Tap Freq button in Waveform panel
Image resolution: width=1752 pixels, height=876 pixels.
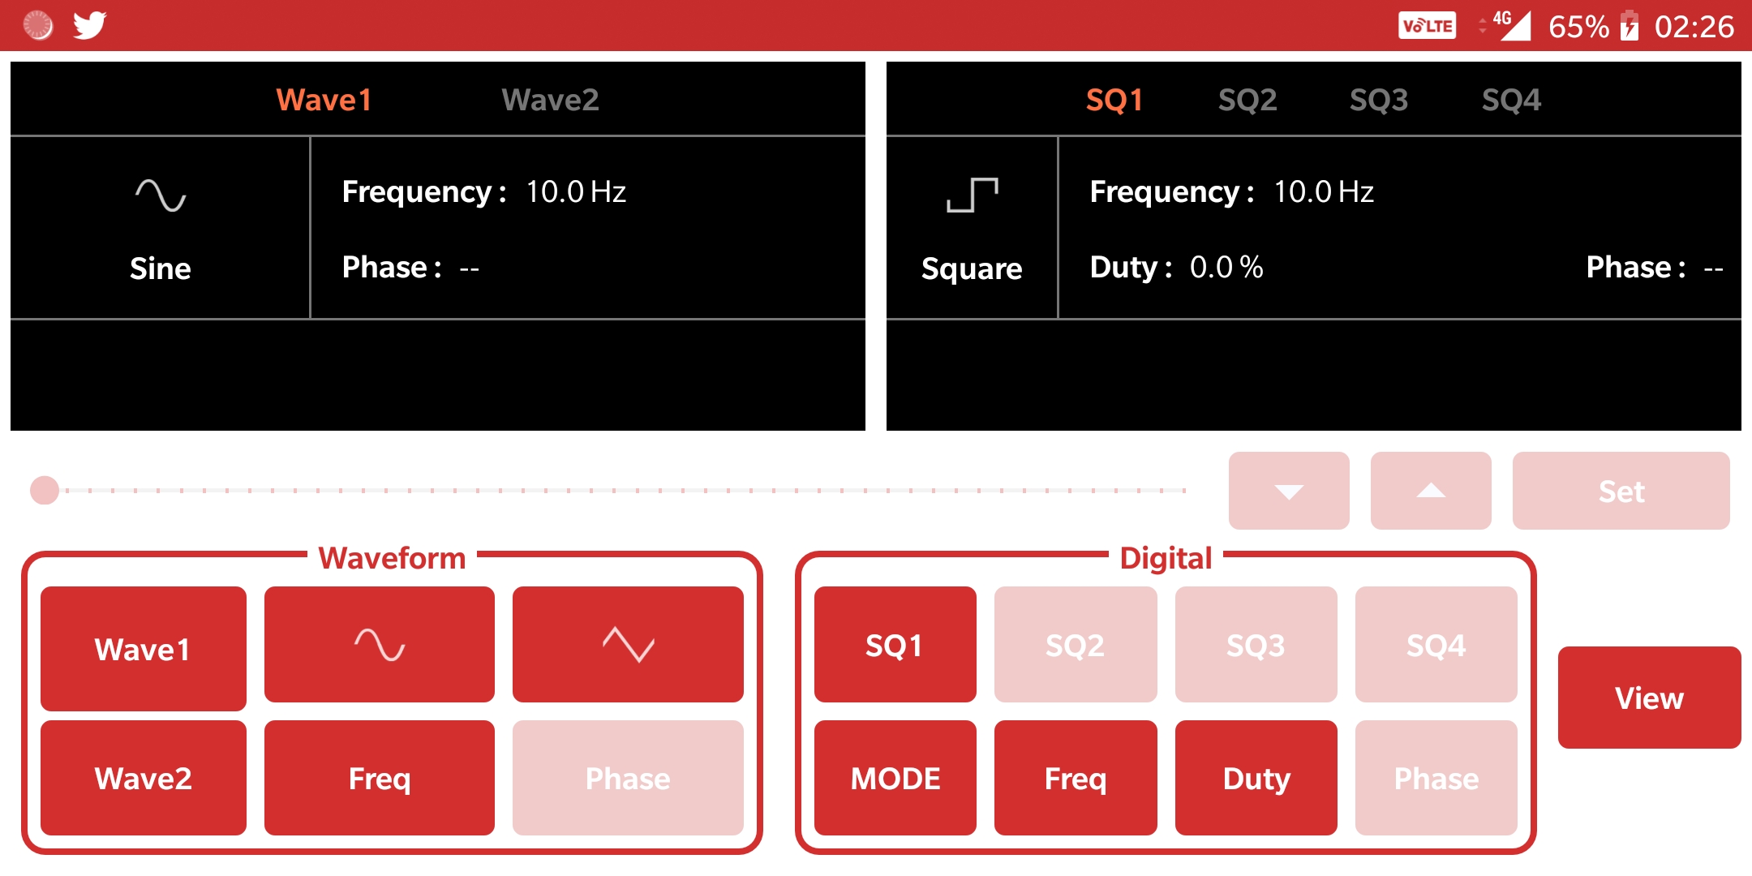(x=379, y=778)
